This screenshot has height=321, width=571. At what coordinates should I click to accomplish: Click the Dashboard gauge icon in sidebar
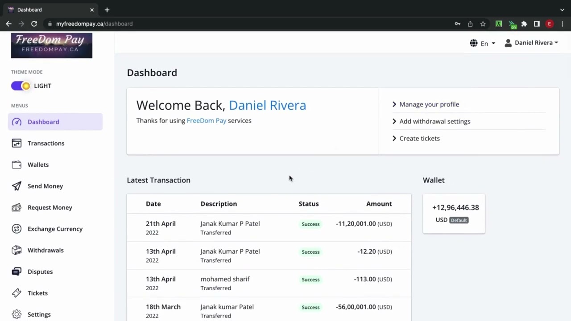coord(17,122)
